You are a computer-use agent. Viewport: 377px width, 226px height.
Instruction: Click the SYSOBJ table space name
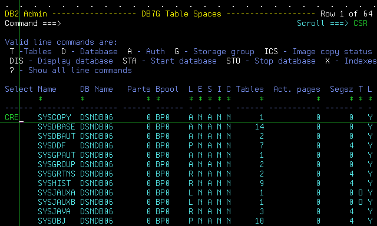(x=52, y=221)
